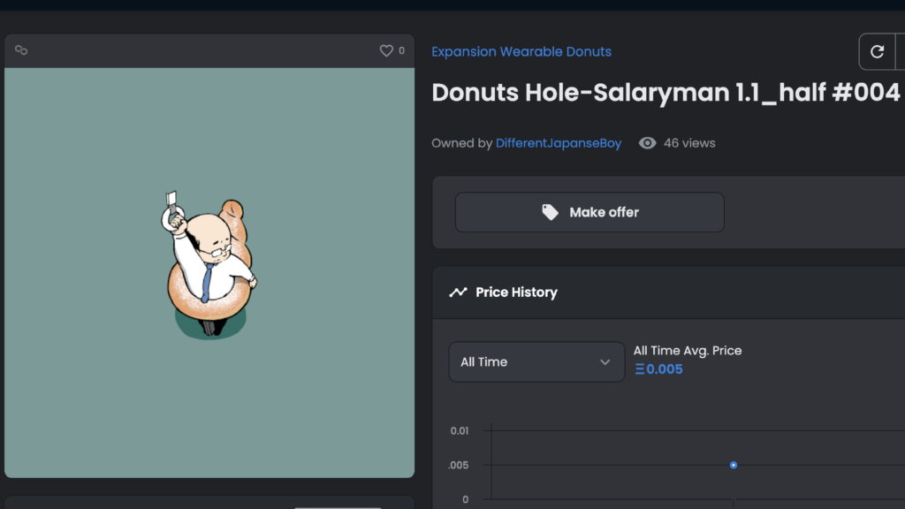This screenshot has width=905, height=509.
Task: Click the Make offer button
Action: click(589, 212)
